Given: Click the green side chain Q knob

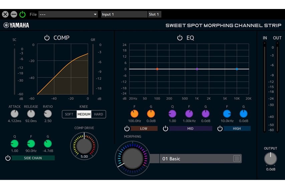Looking at the screenshot, I should (14, 144).
